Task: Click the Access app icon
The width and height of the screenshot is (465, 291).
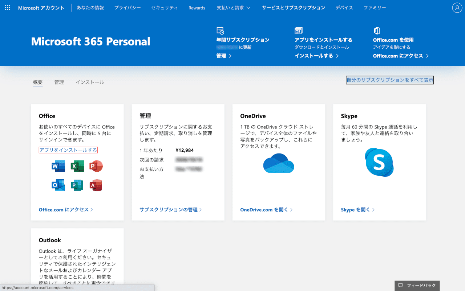Action: [x=96, y=185]
